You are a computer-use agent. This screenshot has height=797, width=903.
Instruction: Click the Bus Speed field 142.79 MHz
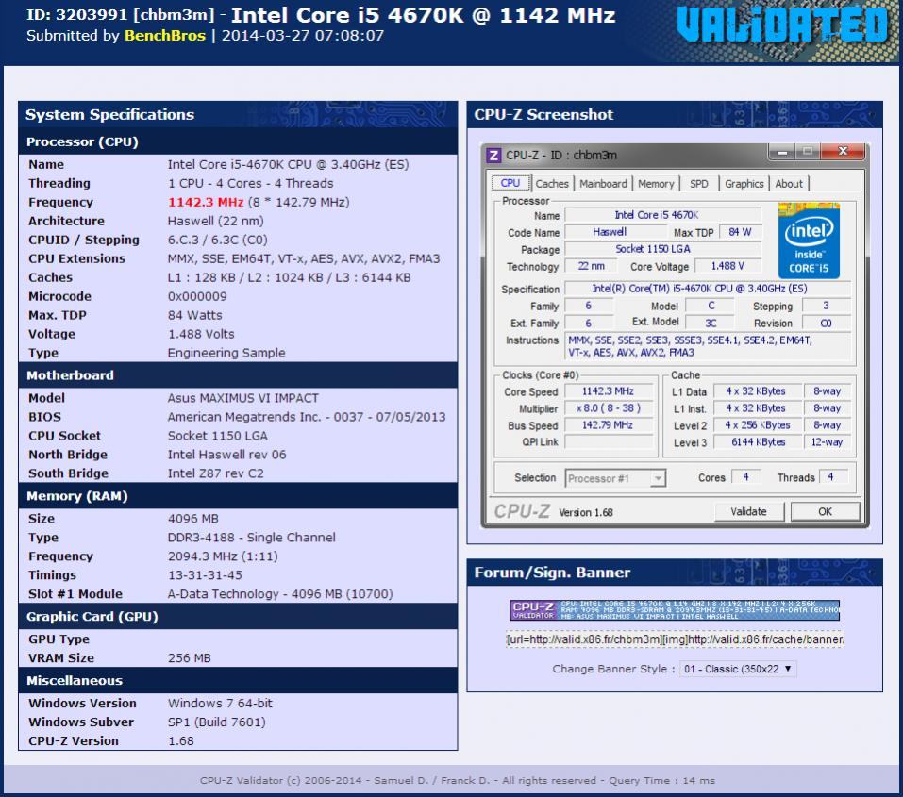(609, 425)
